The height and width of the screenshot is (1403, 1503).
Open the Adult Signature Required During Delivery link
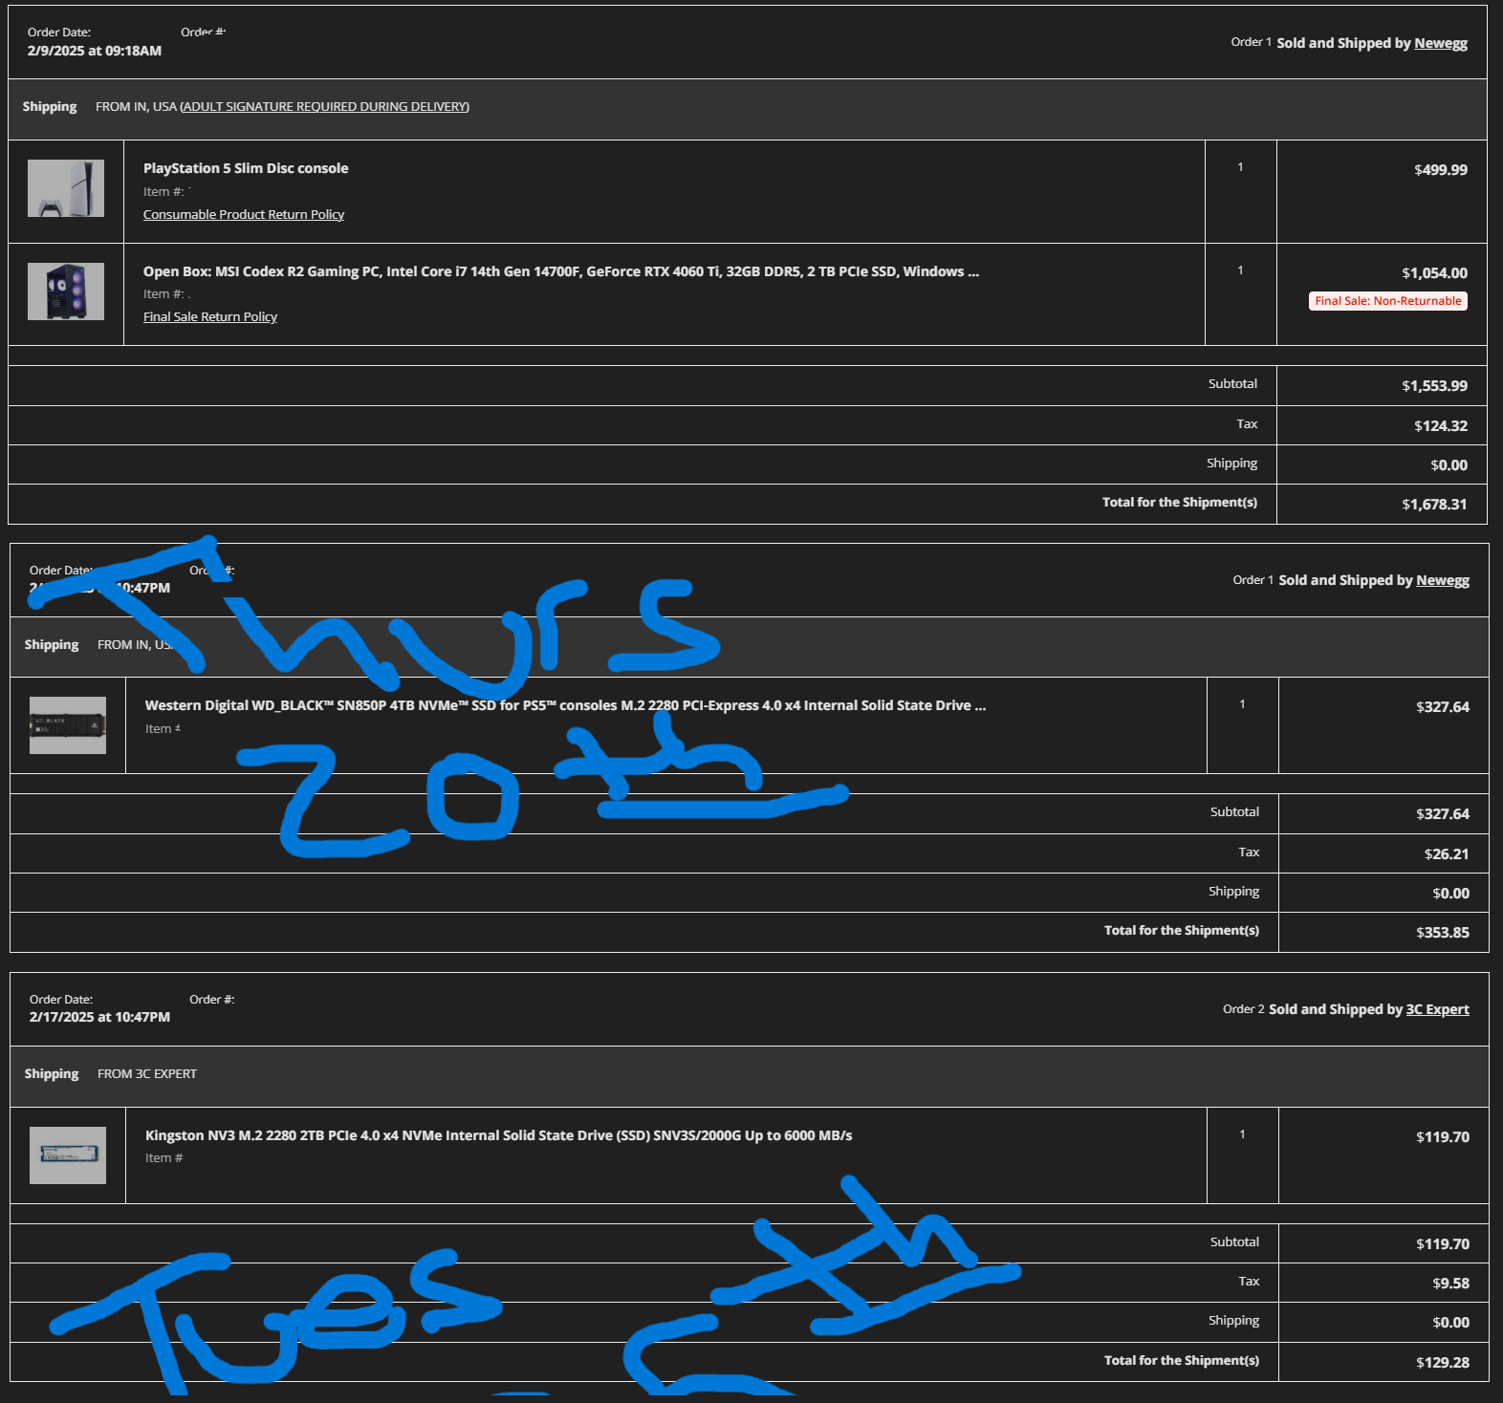click(324, 106)
